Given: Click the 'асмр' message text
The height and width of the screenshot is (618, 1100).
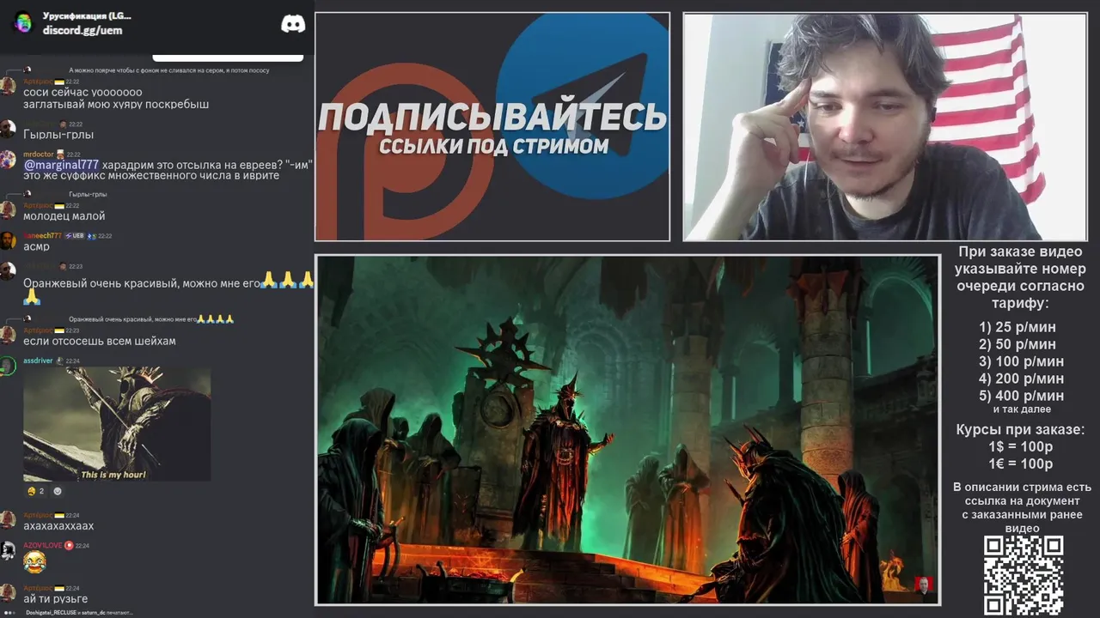Looking at the screenshot, I should click(36, 247).
